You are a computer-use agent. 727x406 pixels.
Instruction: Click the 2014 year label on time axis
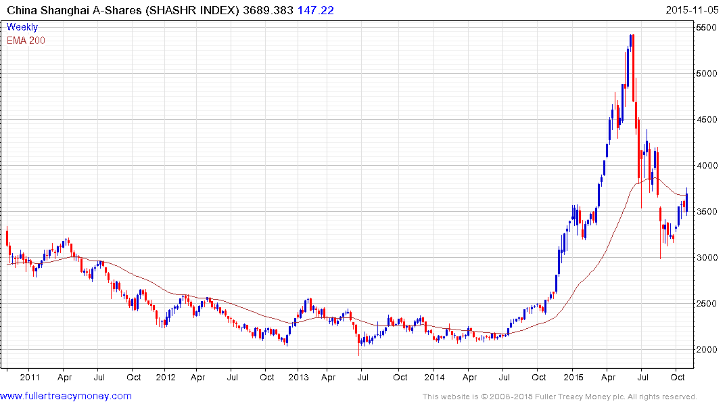(x=434, y=377)
